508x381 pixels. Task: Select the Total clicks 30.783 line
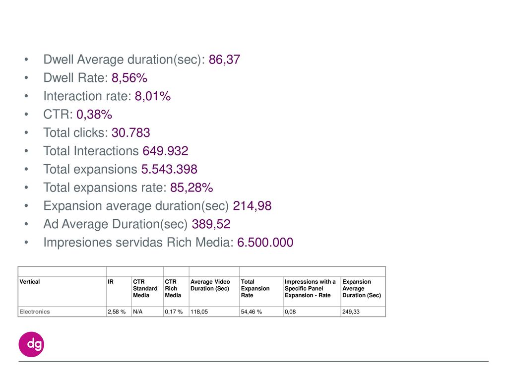tap(97, 133)
